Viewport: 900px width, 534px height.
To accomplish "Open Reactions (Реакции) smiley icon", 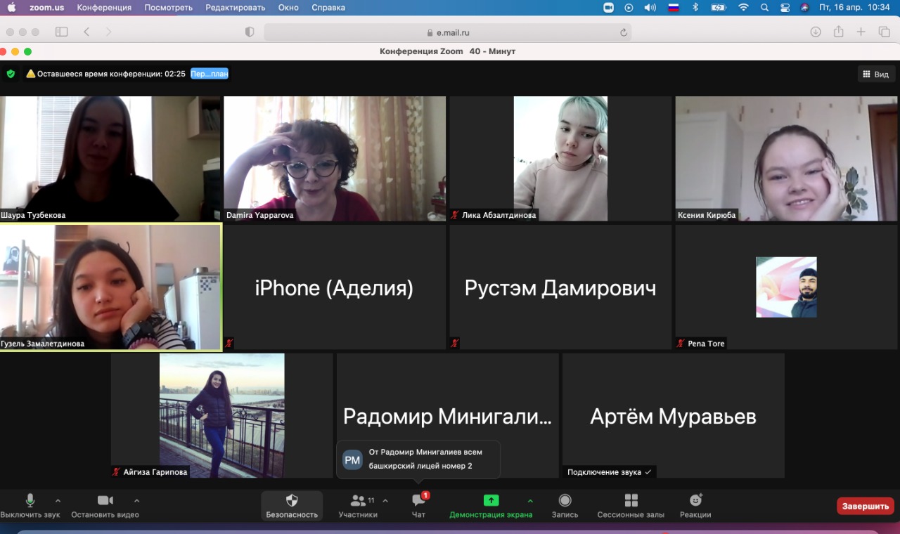I will 695,501.
